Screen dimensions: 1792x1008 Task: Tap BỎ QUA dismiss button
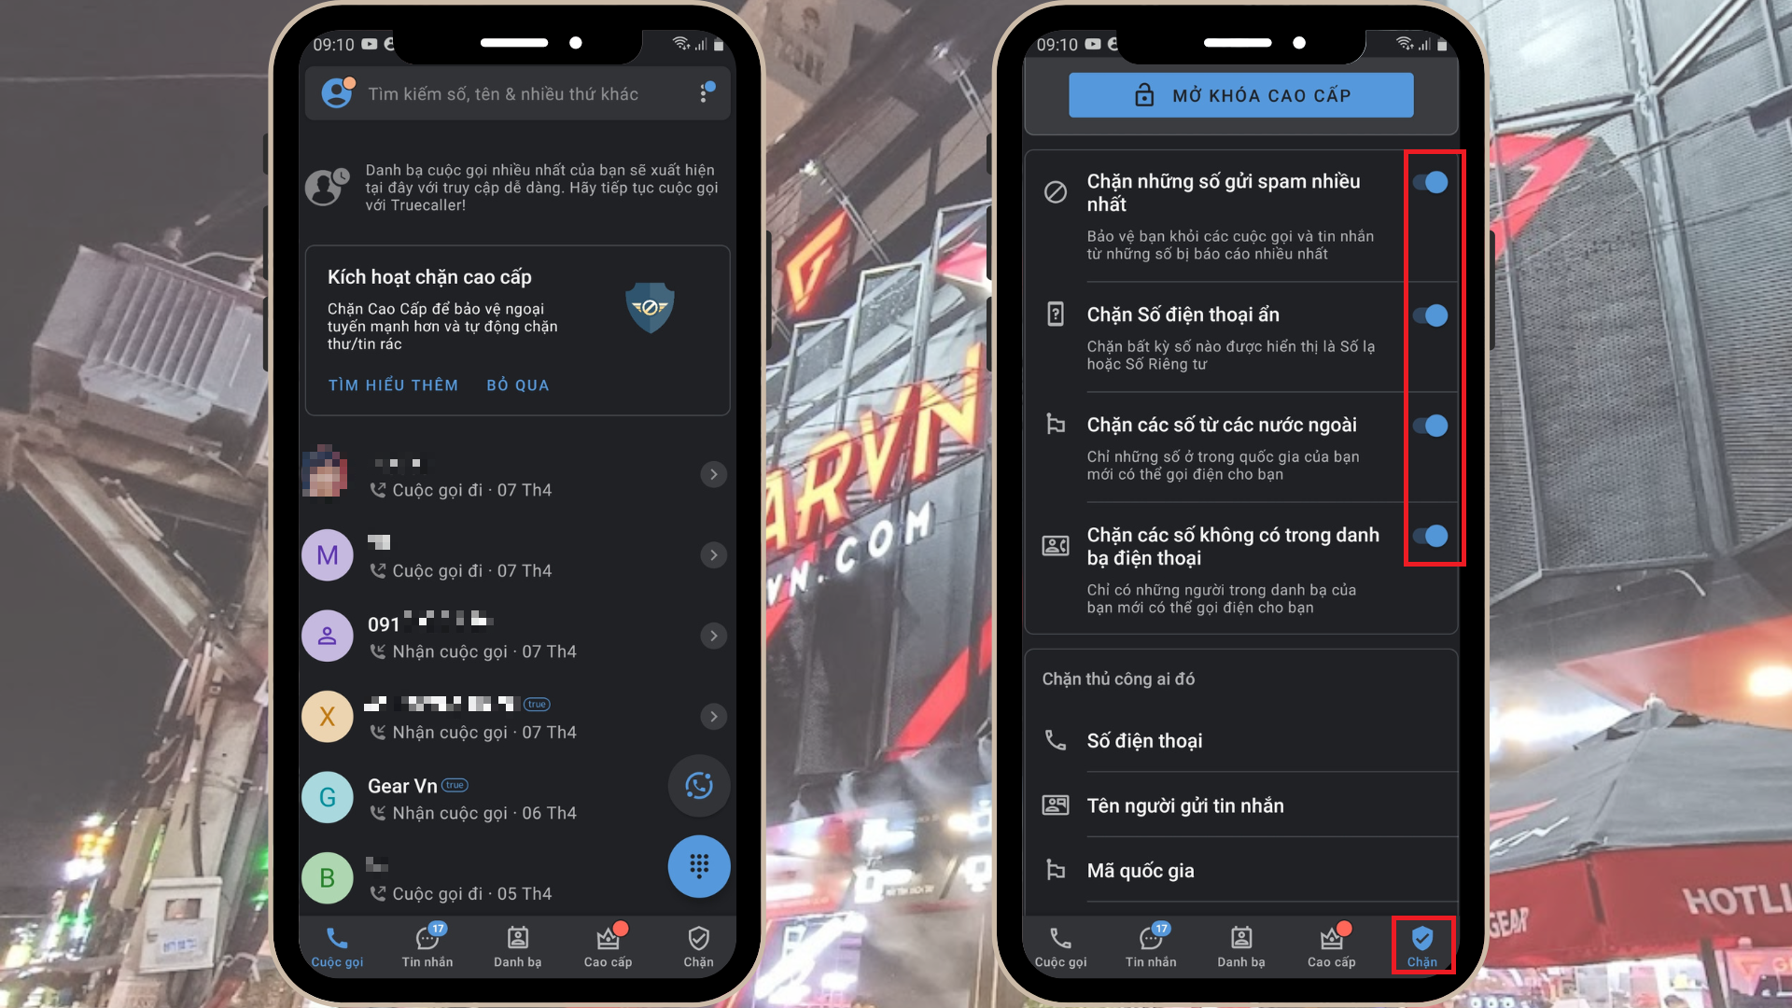[x=517, y=385]
